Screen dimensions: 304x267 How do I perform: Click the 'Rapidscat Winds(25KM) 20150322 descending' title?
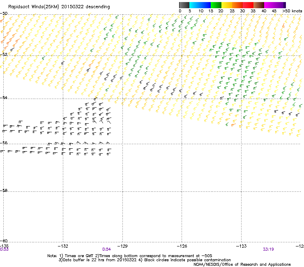point(59,7)
